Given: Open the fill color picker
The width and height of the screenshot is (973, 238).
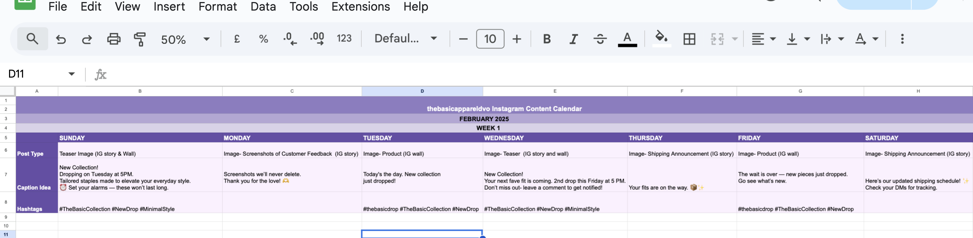Looking at the screenshot, I should tap(661, 38).
